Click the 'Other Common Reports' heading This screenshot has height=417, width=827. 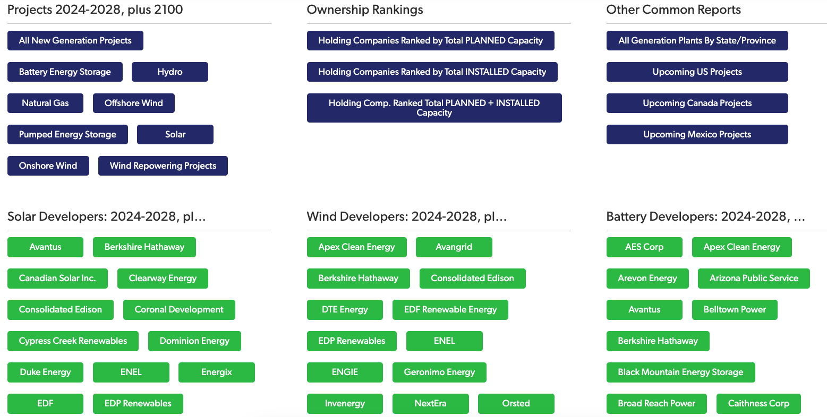point(673,10)
